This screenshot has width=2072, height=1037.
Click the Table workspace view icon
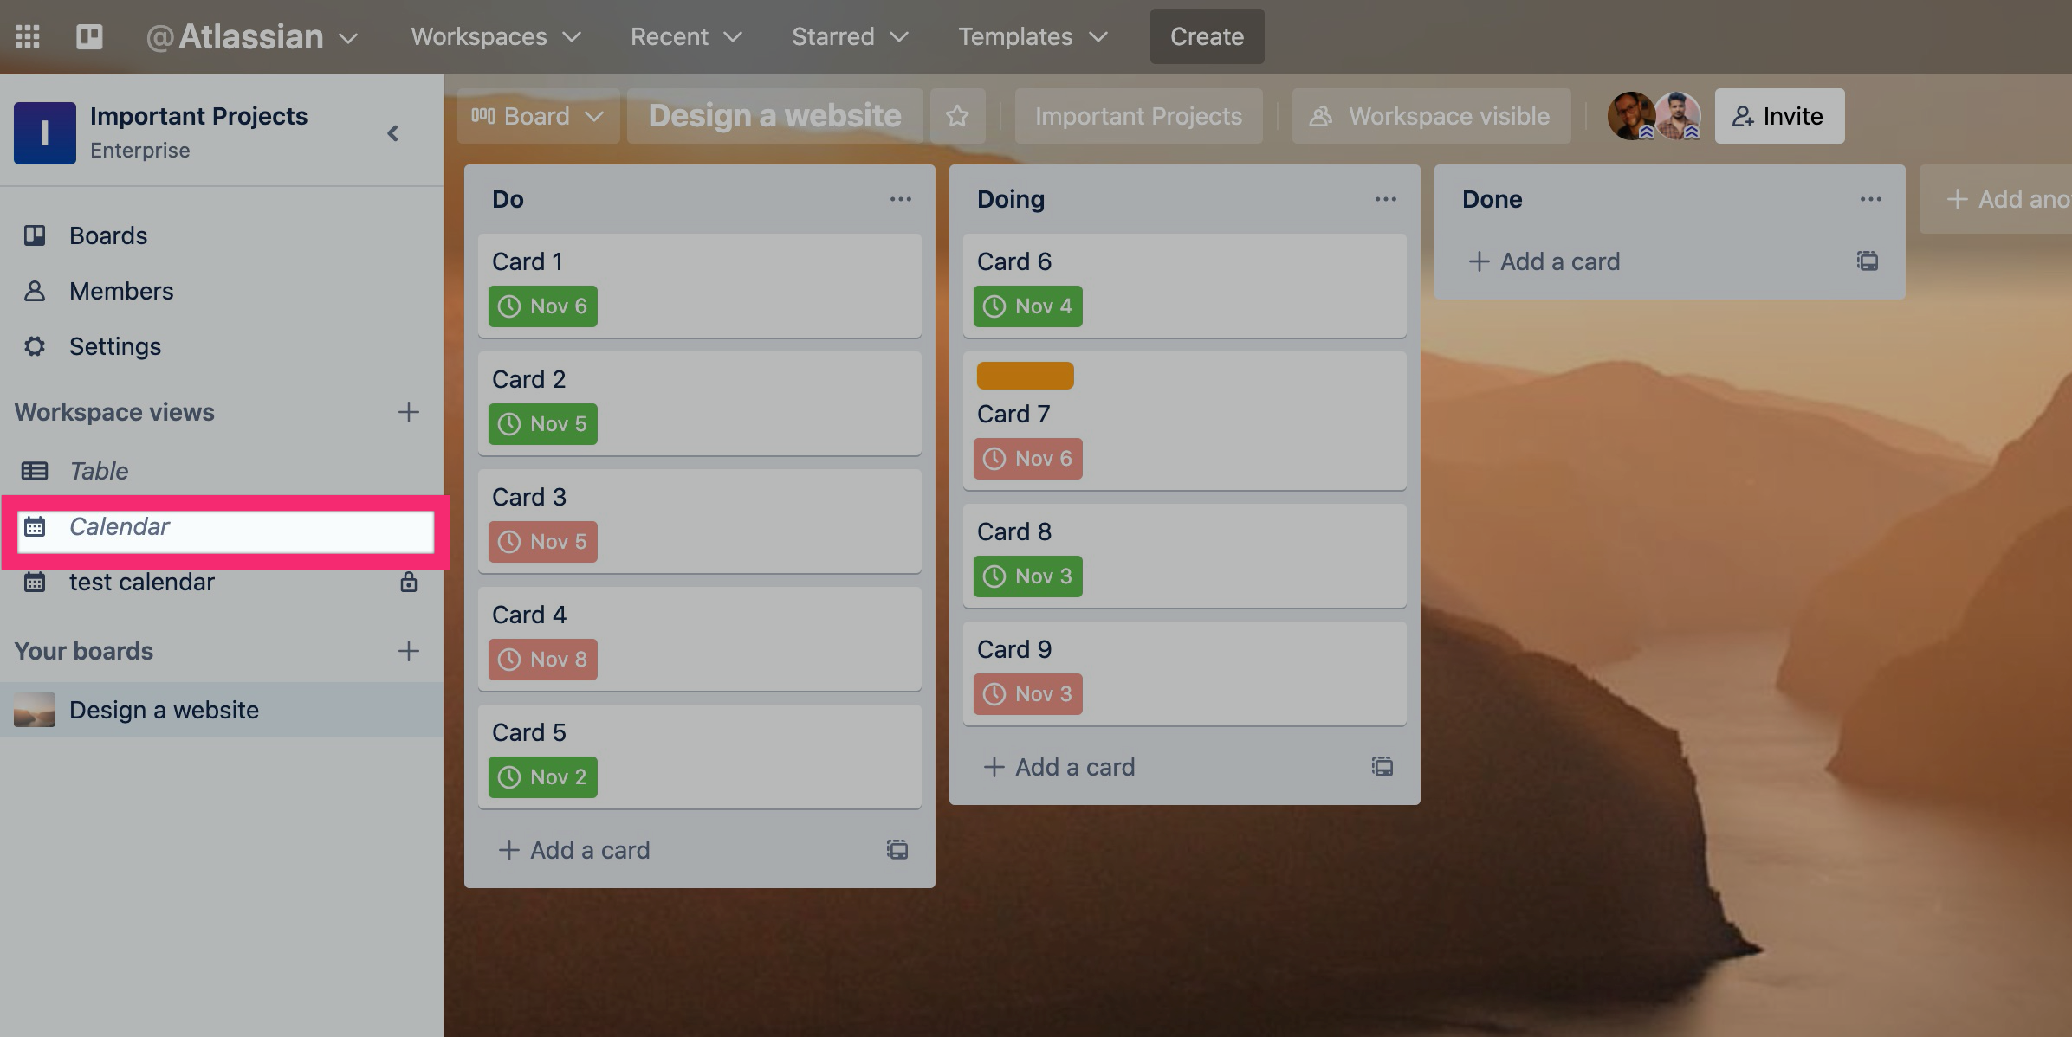(35, 471)
